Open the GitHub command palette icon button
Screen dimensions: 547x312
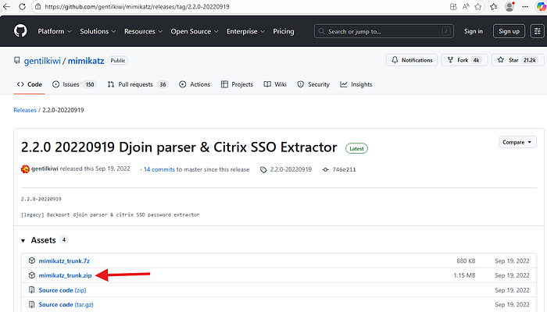(x=538, y=31)
